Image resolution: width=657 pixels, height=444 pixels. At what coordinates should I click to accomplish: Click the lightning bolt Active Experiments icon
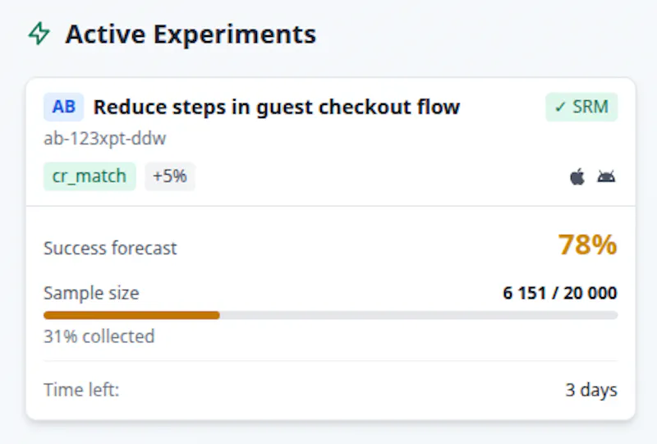pyautogui.click(x=39, y=34)
